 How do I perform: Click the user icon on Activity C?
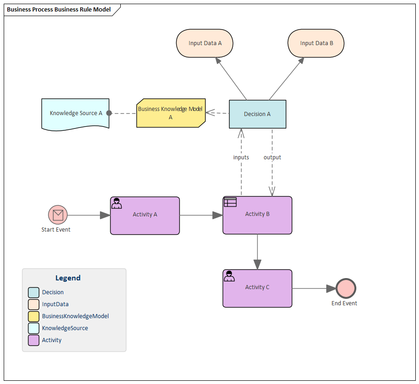tap(229, 276)
